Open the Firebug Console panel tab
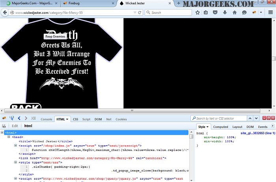276x182 pixels. point(47,119)
